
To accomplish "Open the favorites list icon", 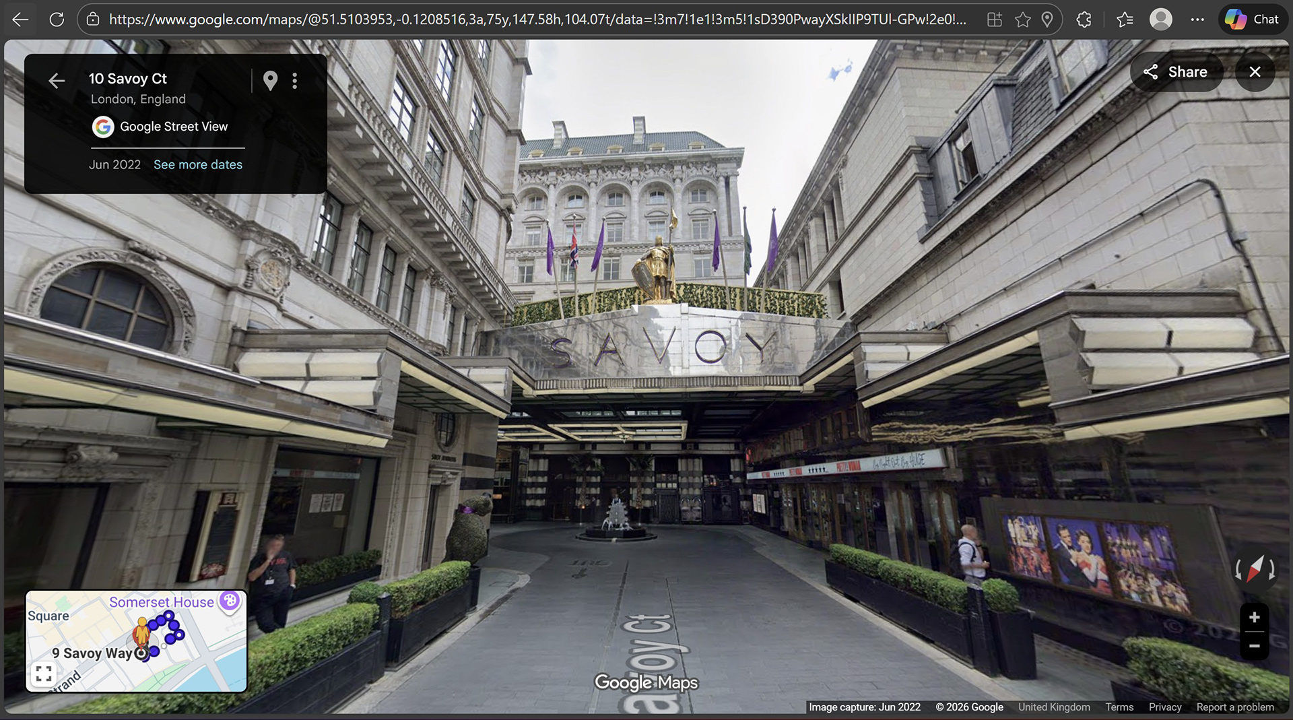I will pyautogui.click(x=1125, y=20).
